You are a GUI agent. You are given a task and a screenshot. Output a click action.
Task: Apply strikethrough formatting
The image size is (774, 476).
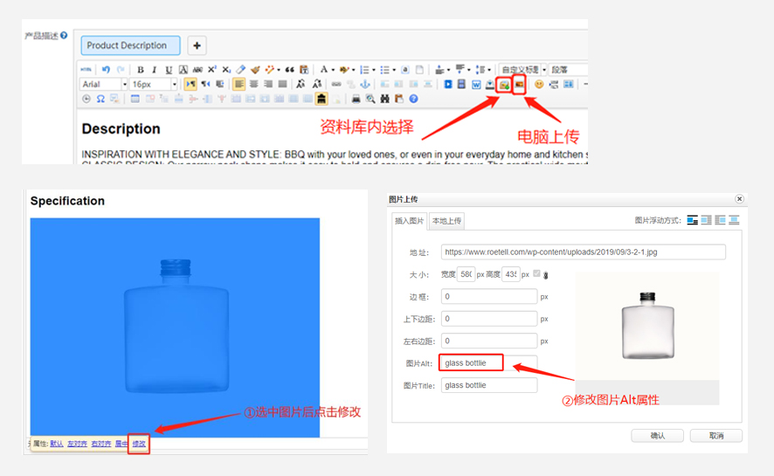tap(197, 70)
